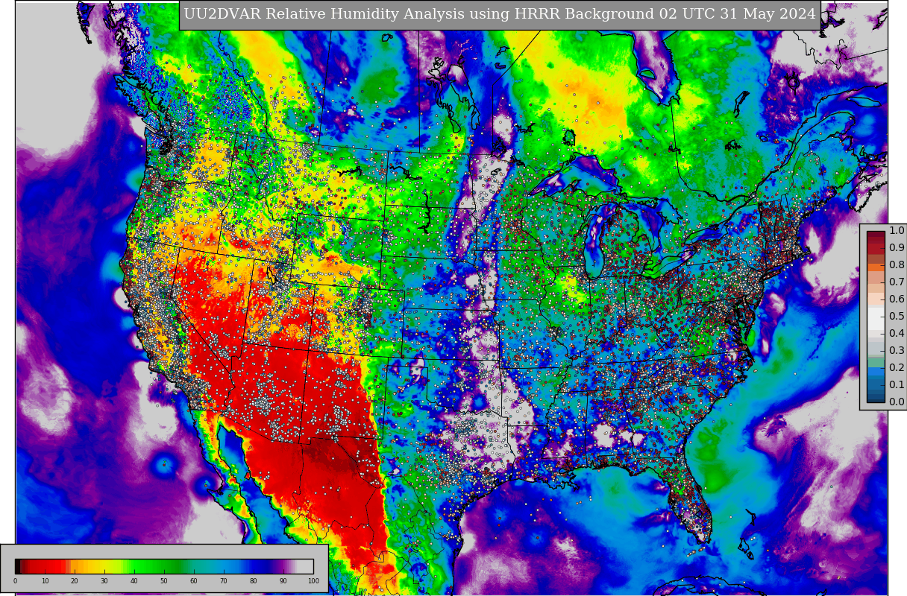Click the 100 tick label on the humidity scale
This screenshot has width=907, height=596.
[313, 581]
